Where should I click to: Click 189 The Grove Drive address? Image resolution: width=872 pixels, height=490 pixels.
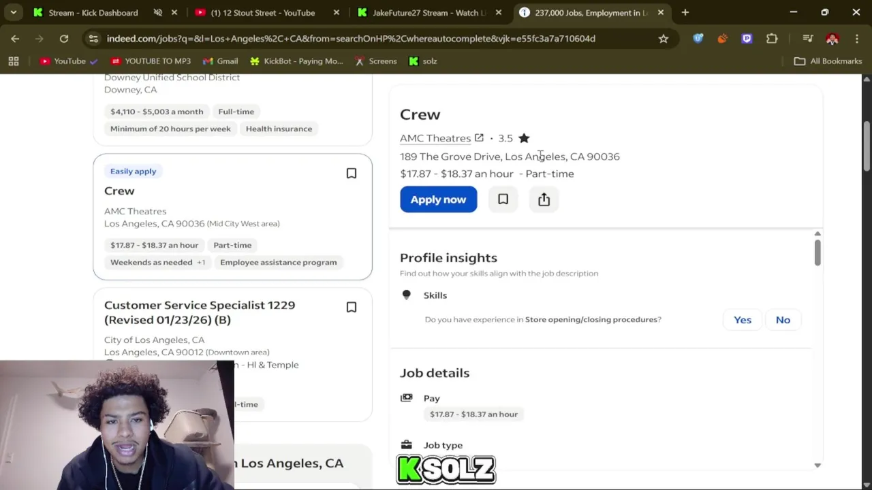click(x=510, y=157)
